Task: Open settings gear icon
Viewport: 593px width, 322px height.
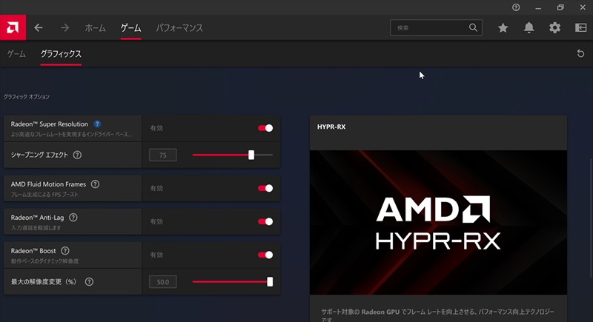Action: tap(554, 27)
